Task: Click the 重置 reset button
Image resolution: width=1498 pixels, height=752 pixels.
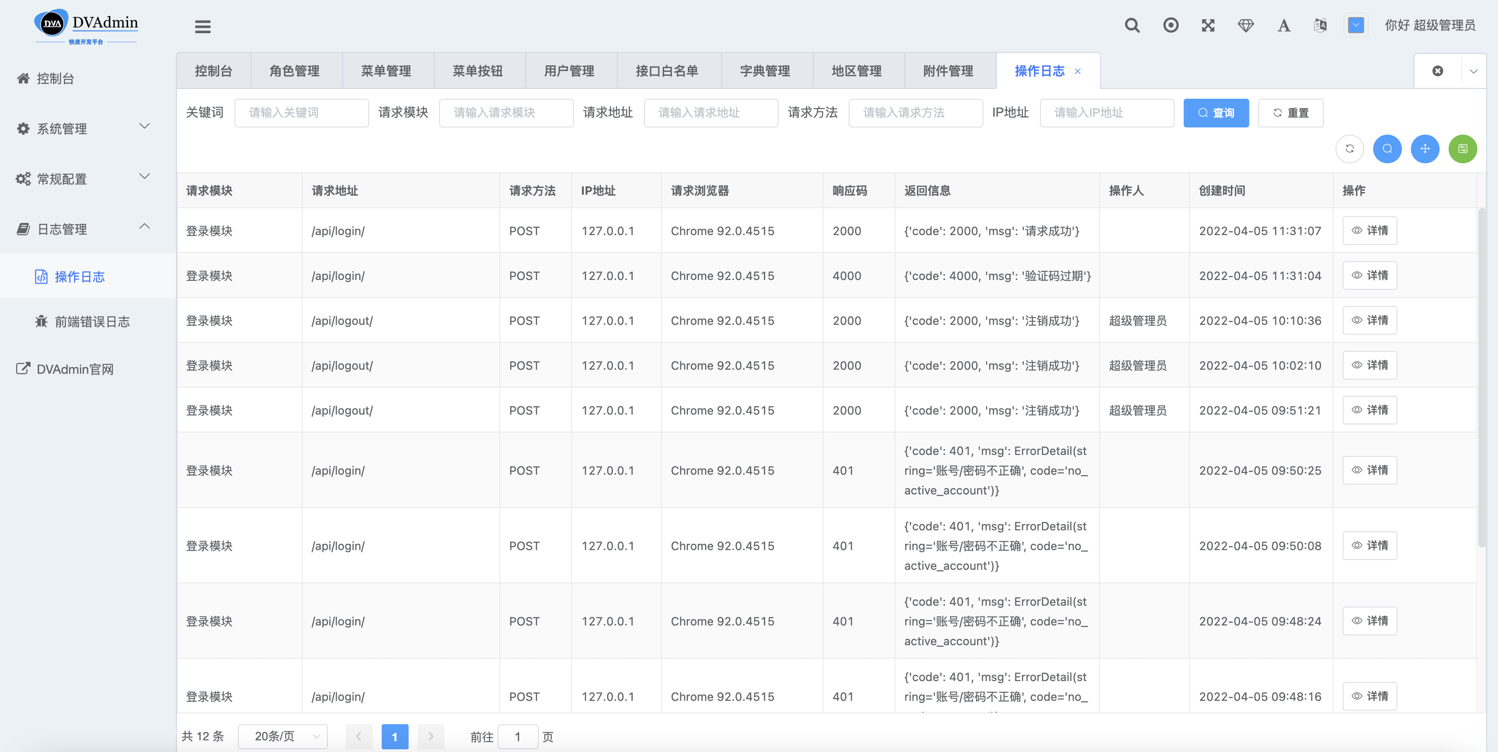Action: click(1291, 113)
